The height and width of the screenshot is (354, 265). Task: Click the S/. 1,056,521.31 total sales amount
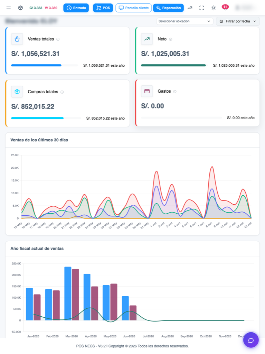(x=36, y=54)
